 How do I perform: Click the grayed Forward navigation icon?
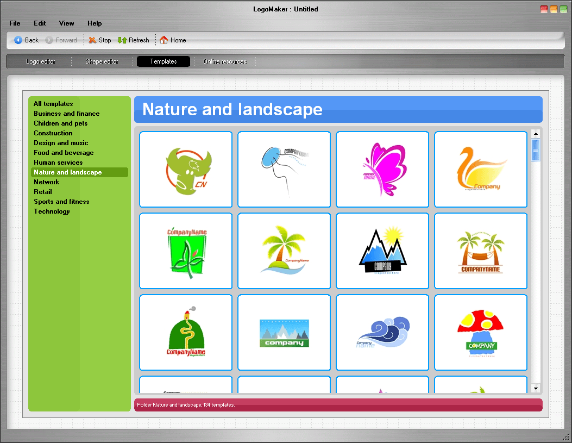(x=50, y=40)
